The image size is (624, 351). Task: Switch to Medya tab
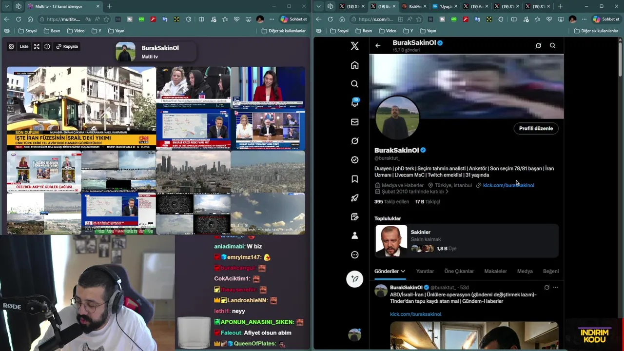pyautogui.click(x=525, y=271)
